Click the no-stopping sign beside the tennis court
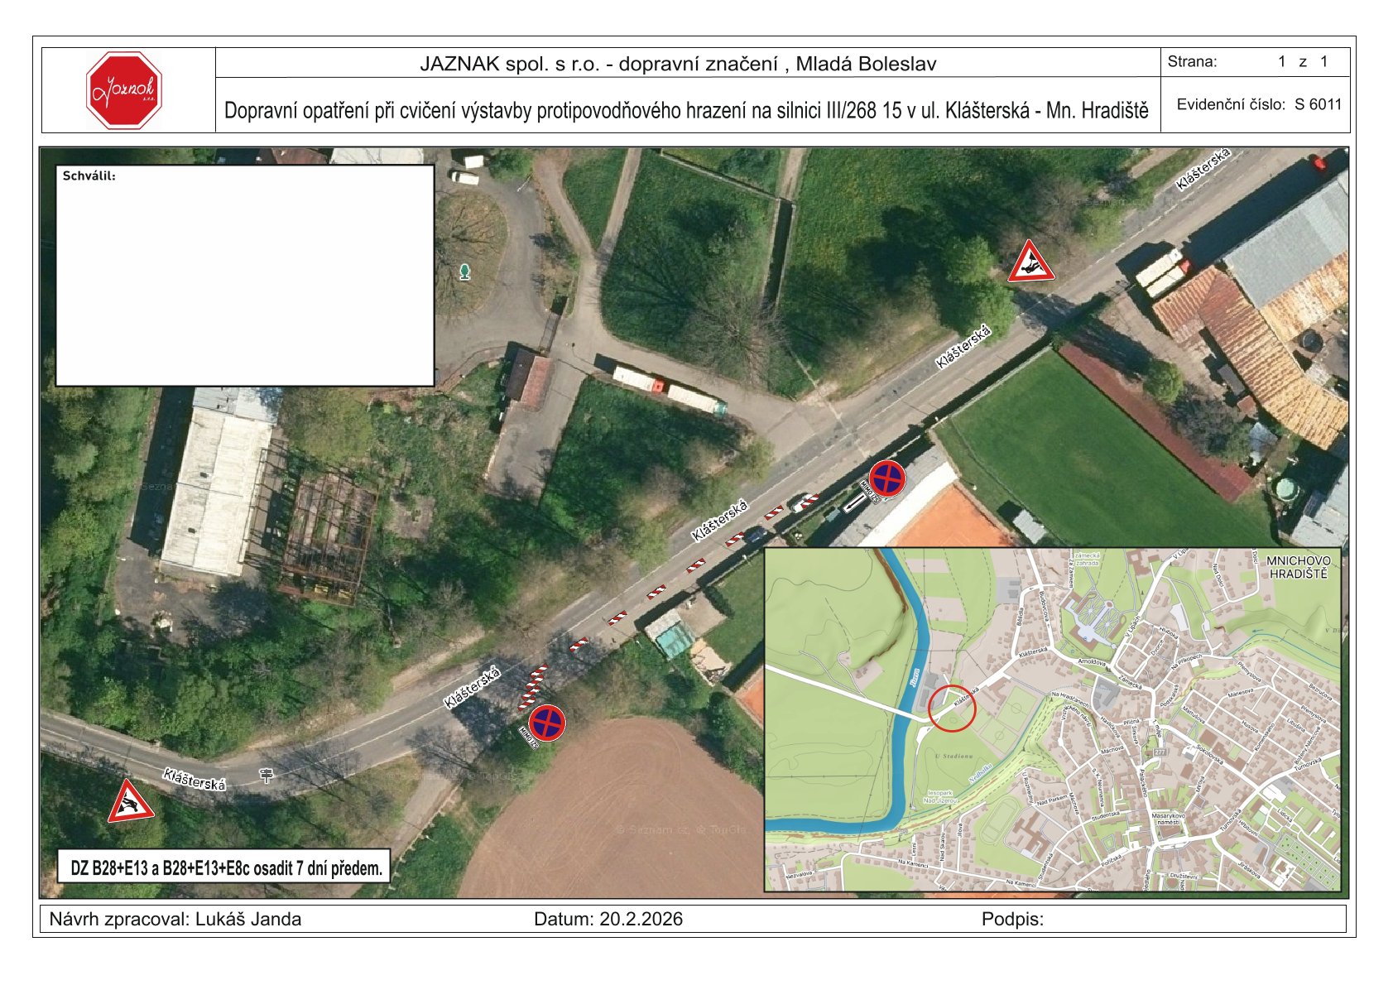The width and height of the screenshot is (1393, 985). pyautogui.click(x=886, y=478)
